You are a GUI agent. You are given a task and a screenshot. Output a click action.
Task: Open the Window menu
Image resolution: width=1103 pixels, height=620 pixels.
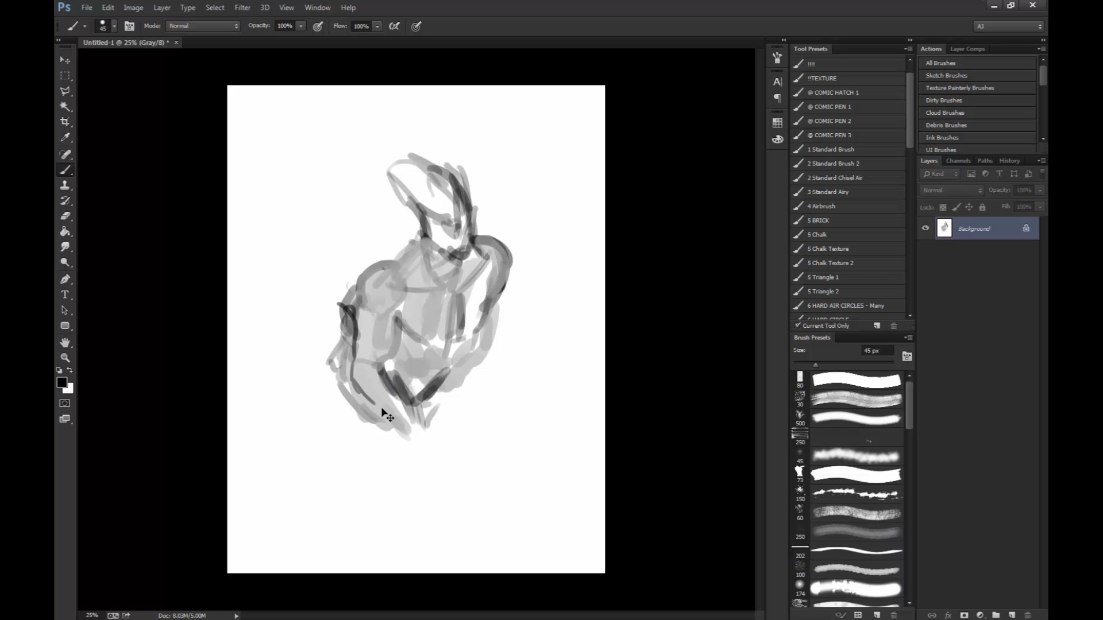coord(317,7)
